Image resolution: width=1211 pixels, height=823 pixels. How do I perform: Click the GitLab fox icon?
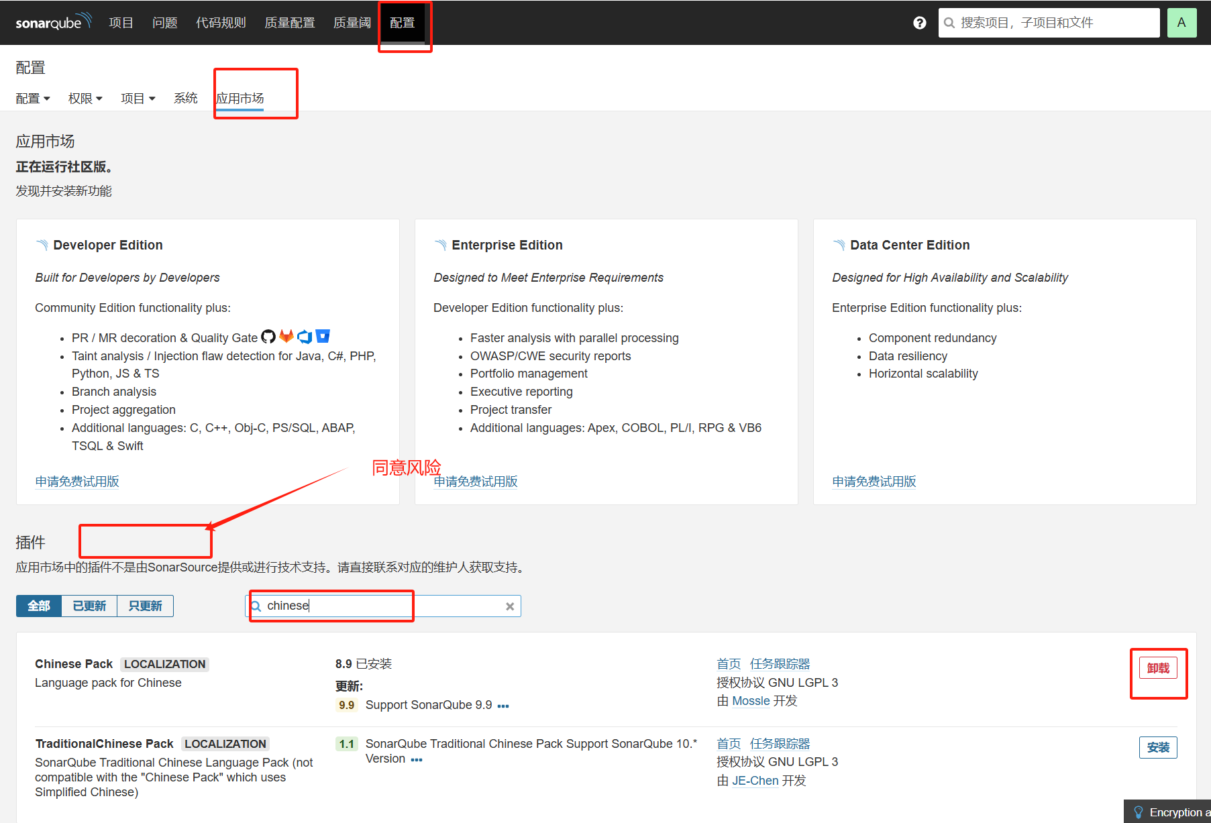click(x=286, y=336)
